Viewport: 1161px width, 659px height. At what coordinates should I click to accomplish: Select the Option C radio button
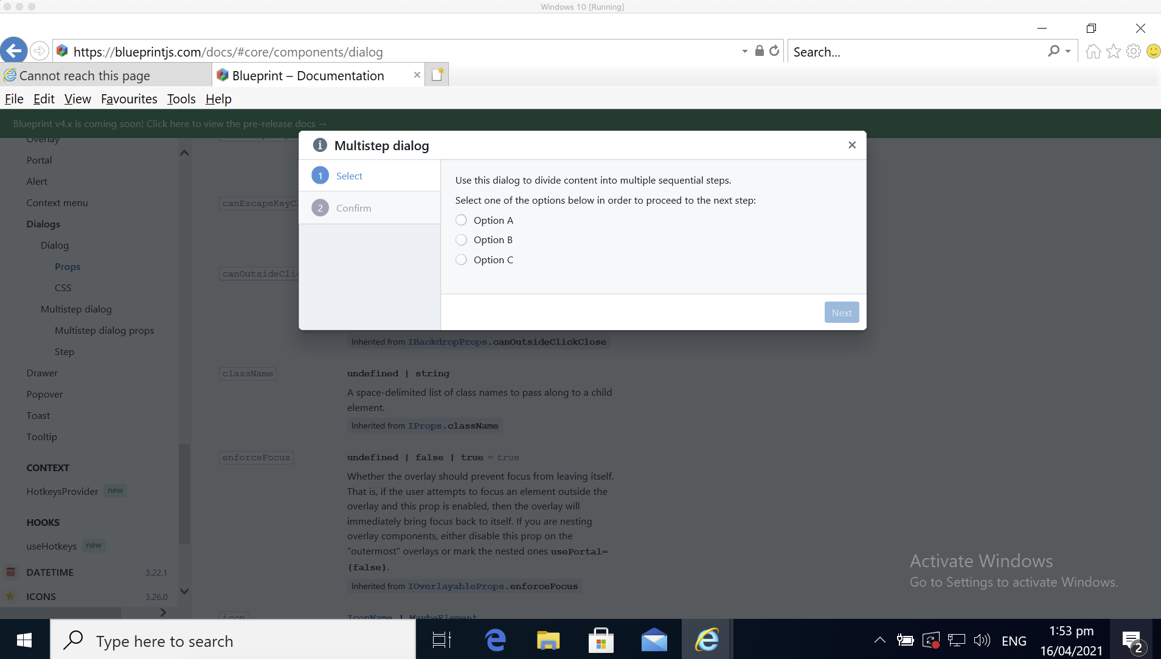tap(461, 260)
